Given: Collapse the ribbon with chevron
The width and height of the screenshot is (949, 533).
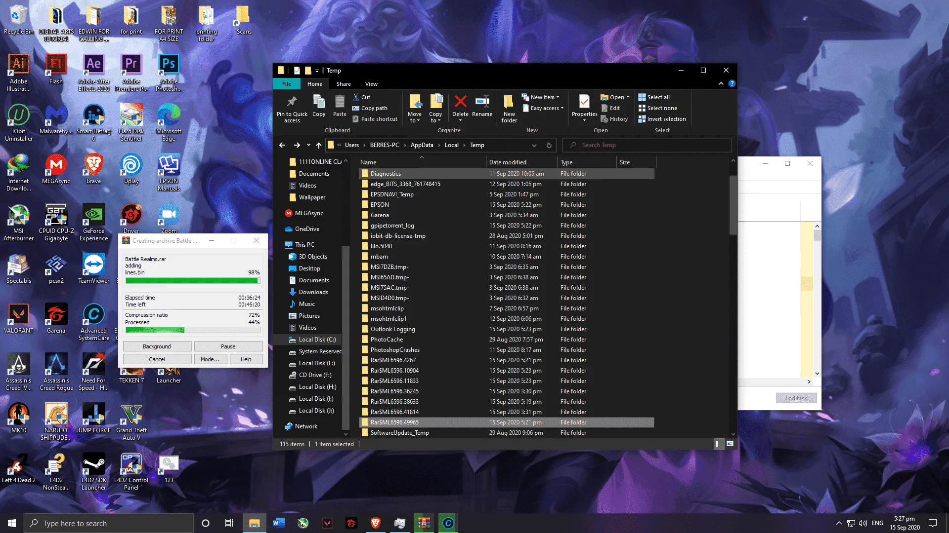Looking at the screenshot, I should pyautogui.click(x=721, y=84).
